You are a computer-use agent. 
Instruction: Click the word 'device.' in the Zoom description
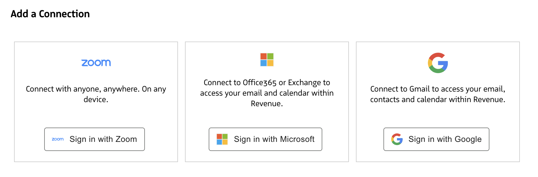tap(96, 99)
